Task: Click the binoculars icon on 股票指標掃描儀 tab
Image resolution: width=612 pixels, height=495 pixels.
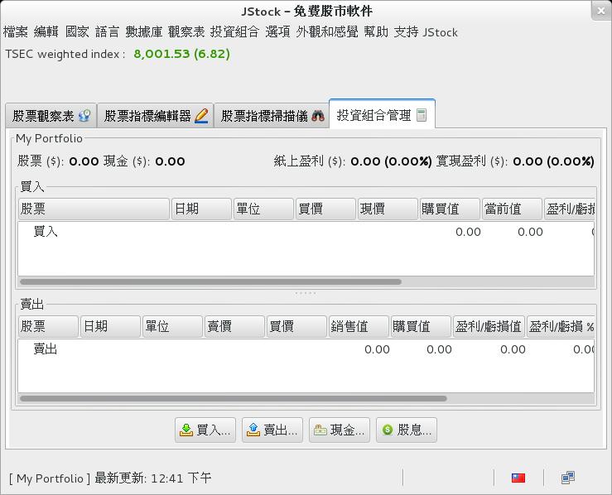Action: tap(318, 116)
